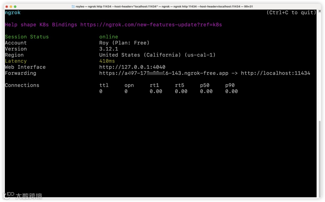Click the 0 value under ttl

(101, 91)
